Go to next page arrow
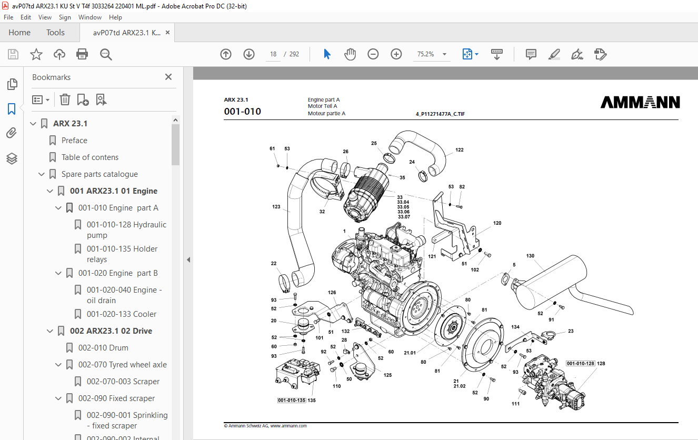 coord(249,54)
